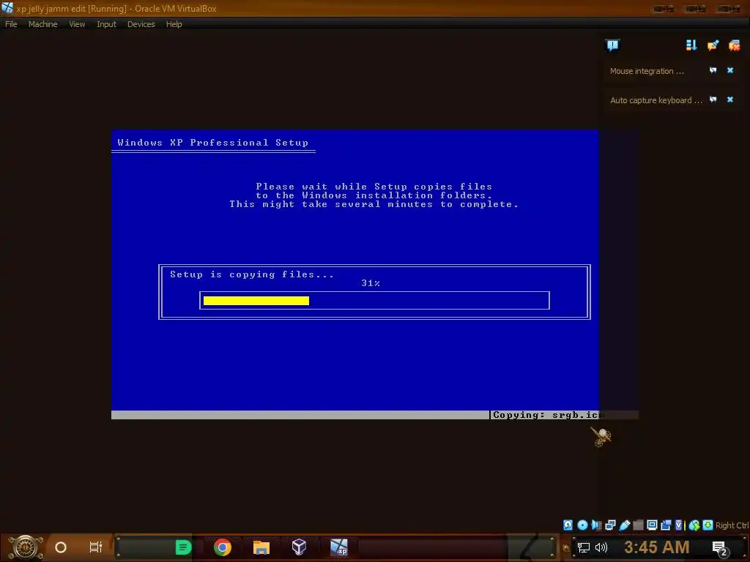Click the keyboard capture arrow status icon

[708, 525]
